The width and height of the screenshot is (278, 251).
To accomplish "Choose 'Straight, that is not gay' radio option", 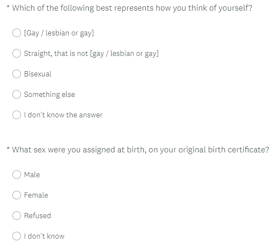I will (x=17, y=53).
